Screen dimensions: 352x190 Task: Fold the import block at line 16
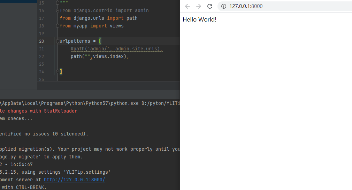pyautogui.click(x=57, y=11)
